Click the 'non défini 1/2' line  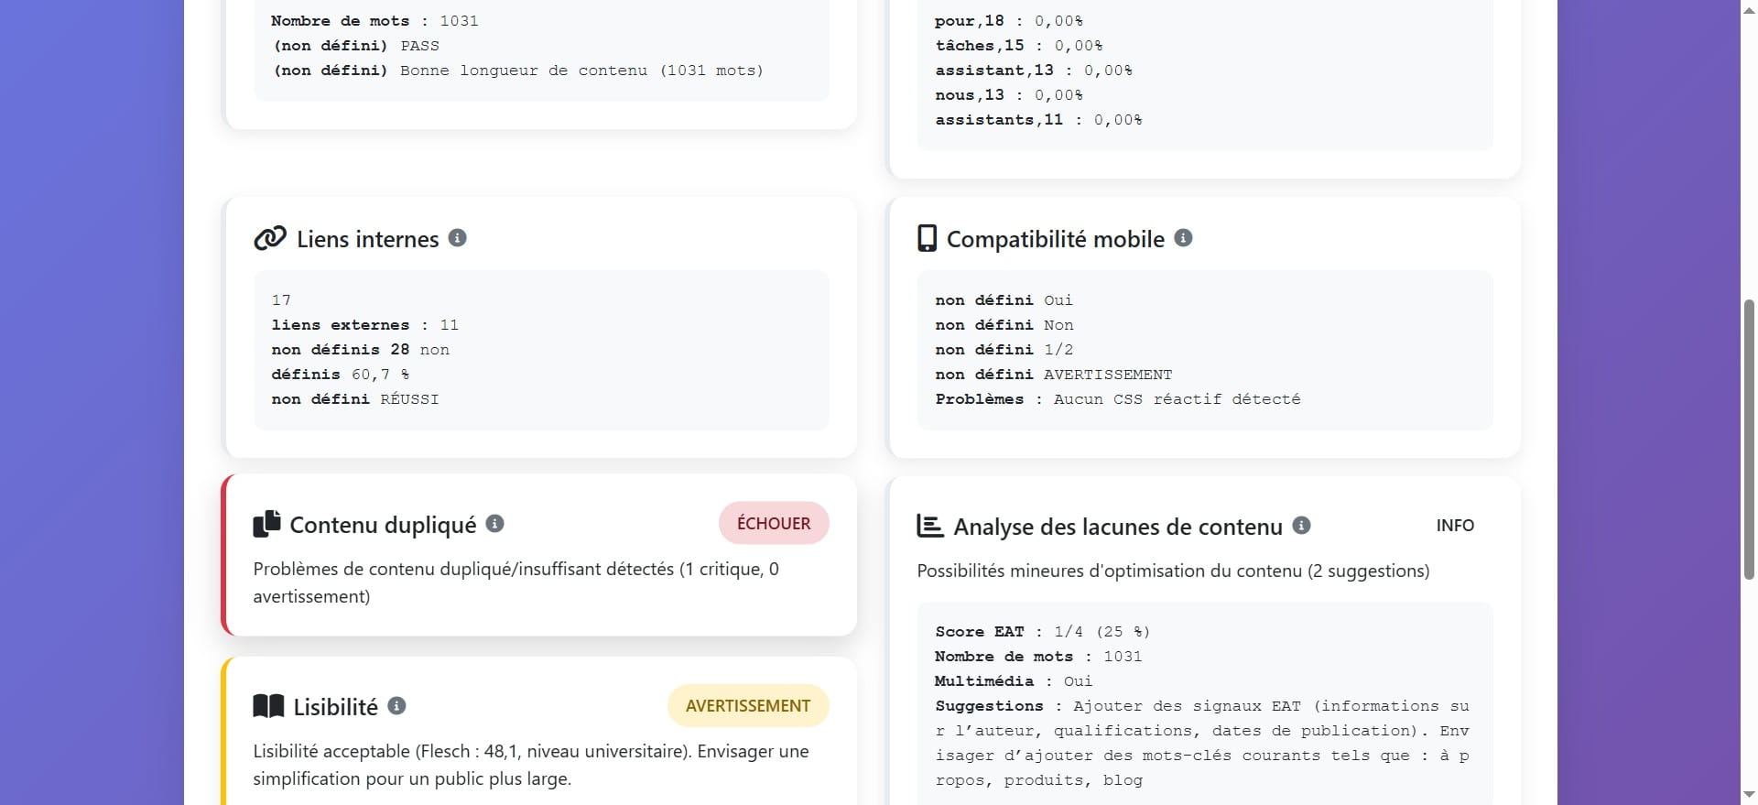(x=1004, y=349)
